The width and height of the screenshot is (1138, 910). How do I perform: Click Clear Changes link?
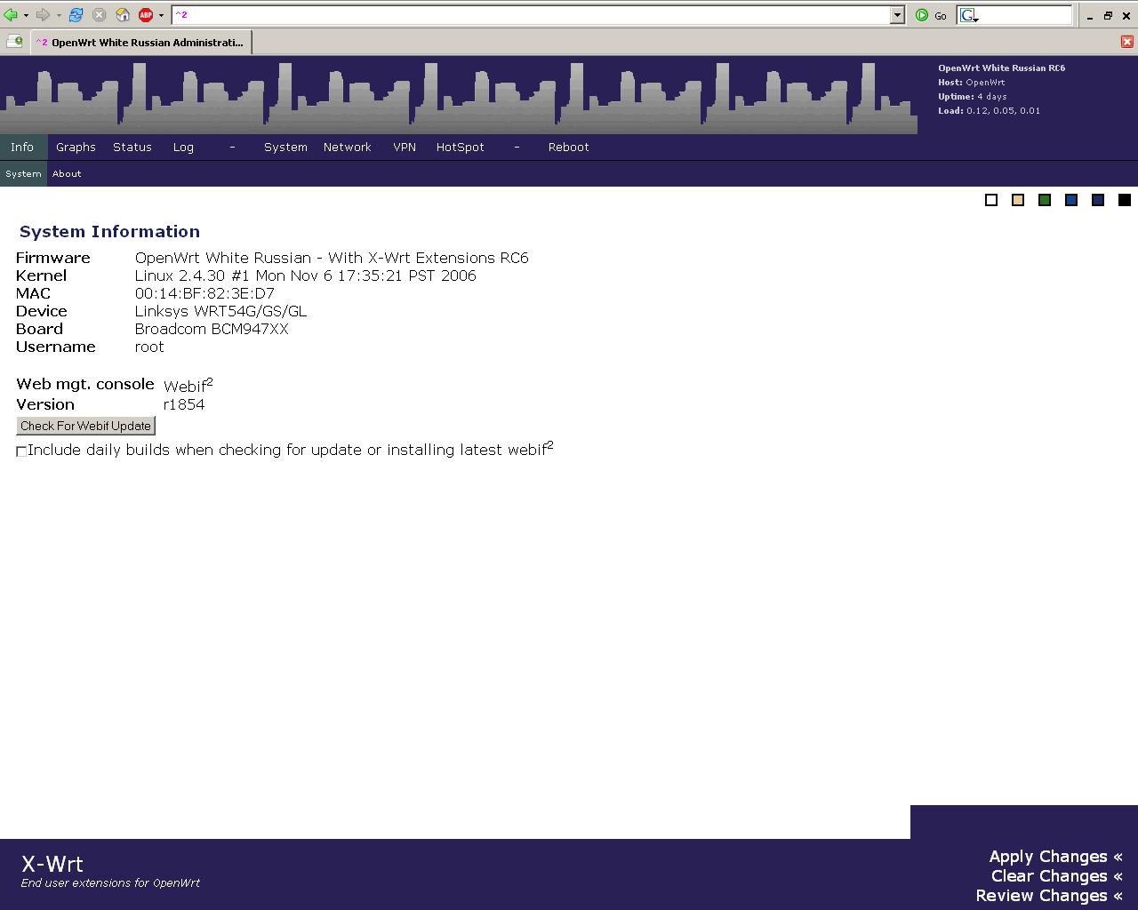[1056, 876]
